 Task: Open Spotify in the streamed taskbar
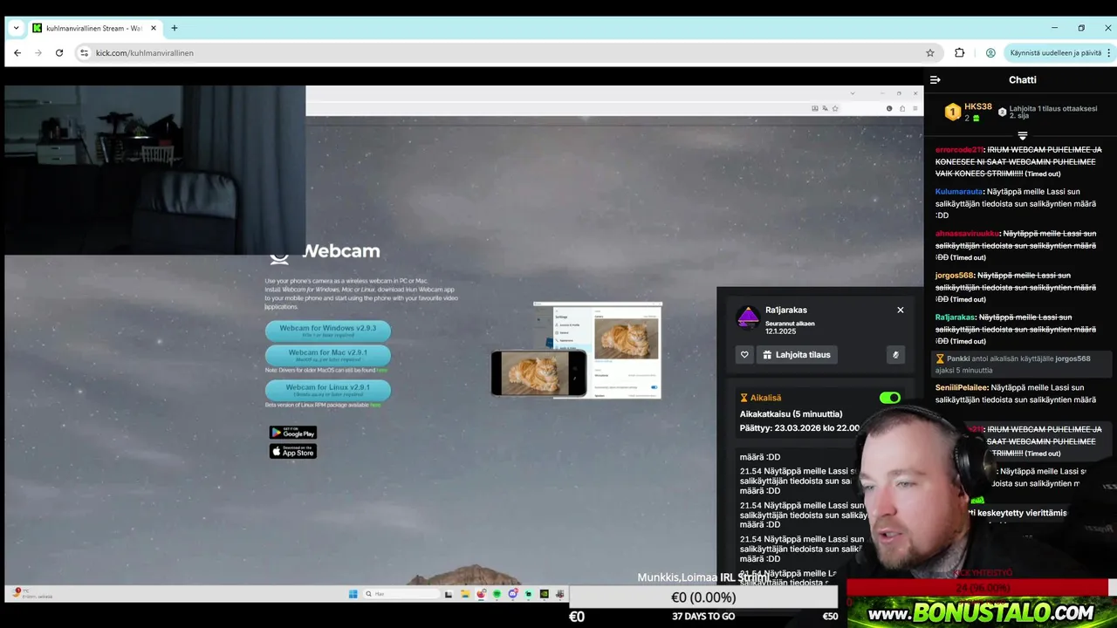[497, 594]
